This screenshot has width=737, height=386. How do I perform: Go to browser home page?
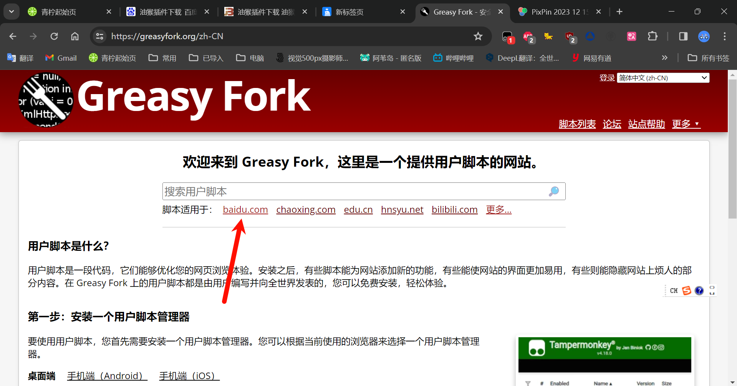click(x=75, y=36)
